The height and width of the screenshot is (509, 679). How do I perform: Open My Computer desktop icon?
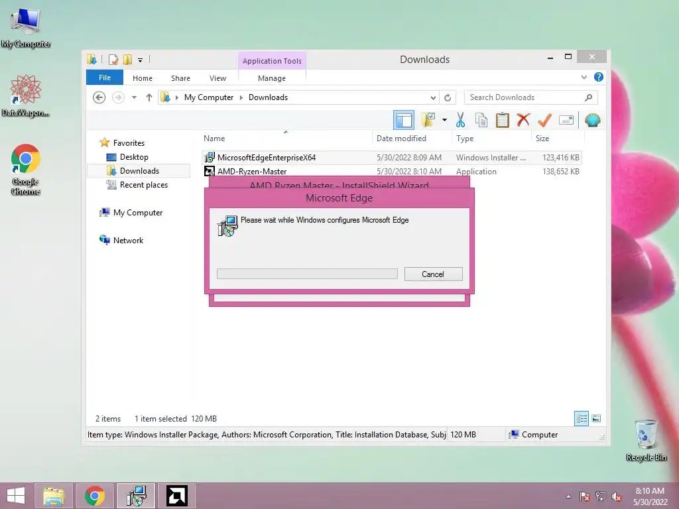(x=26, y=28)
